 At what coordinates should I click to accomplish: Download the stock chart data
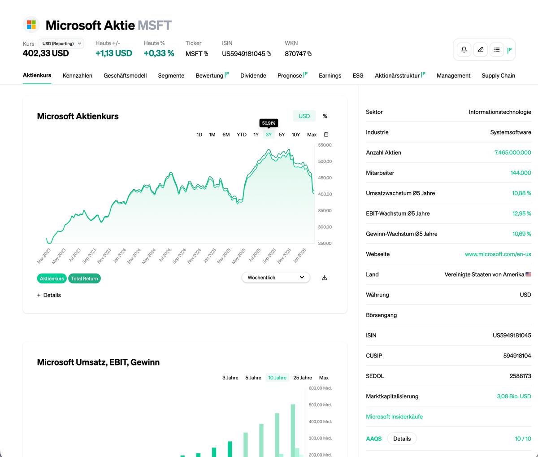324,278
